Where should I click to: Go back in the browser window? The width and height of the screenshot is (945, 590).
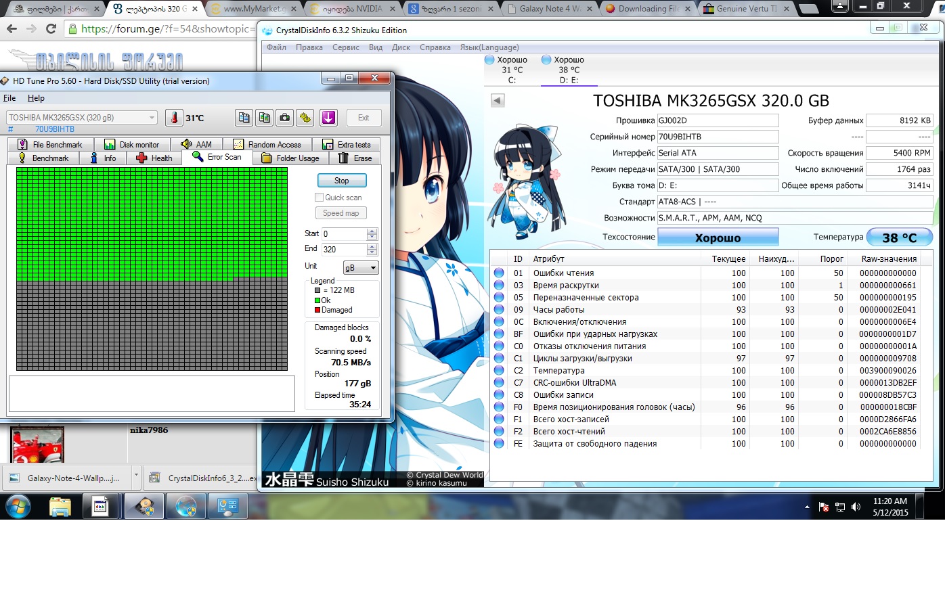tap(12, 29)
